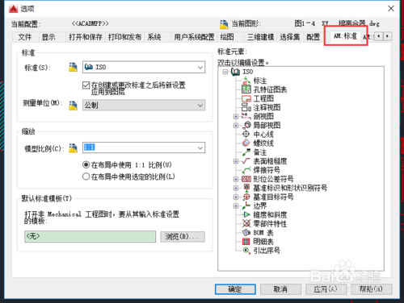Screen dimensions: 404x303
Task: Switch to the 打印和发布 tab
Action: (x=125, y=37)
